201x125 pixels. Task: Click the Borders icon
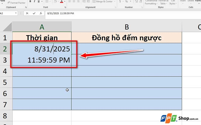tap(47, 1)
